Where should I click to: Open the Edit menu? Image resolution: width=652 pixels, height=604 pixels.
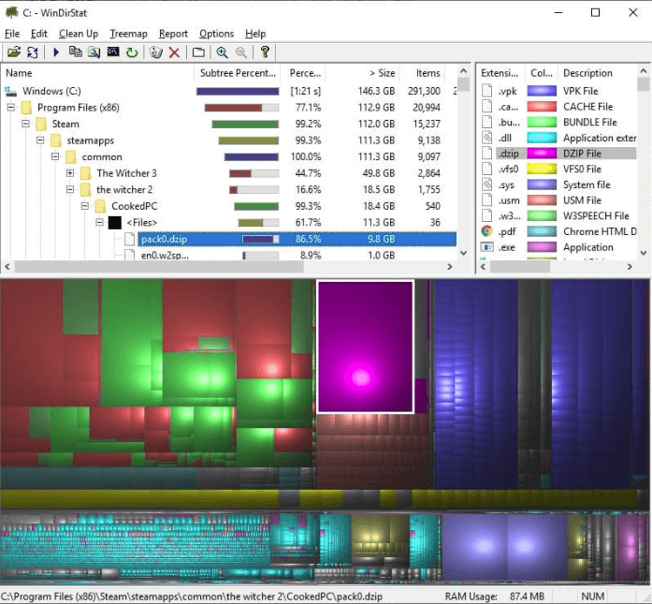click(x=39, y=34)
